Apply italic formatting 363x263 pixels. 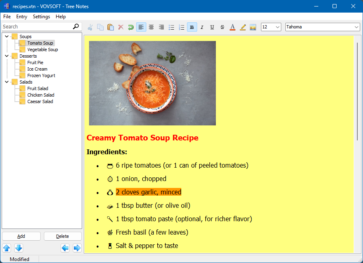point(202,27)
